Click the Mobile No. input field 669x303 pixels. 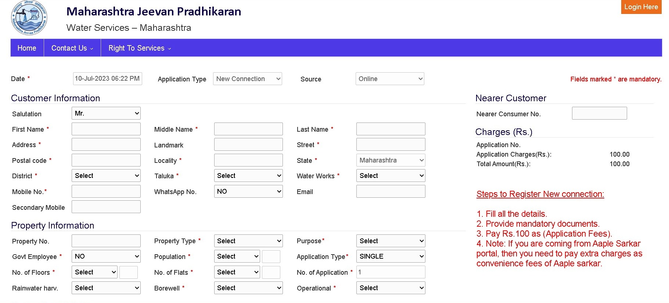[106, 191]
